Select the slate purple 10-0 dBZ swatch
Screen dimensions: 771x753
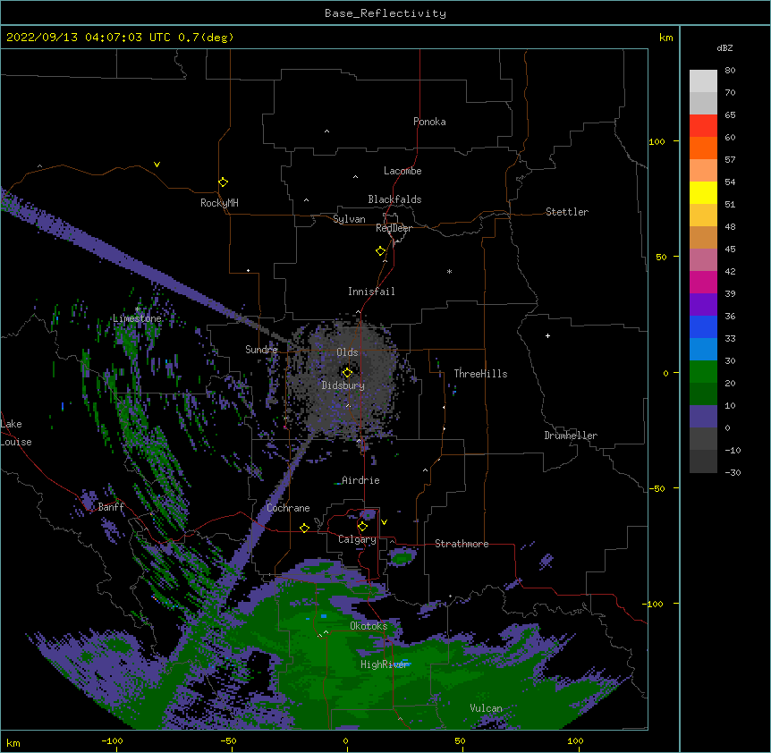(703, 417)
